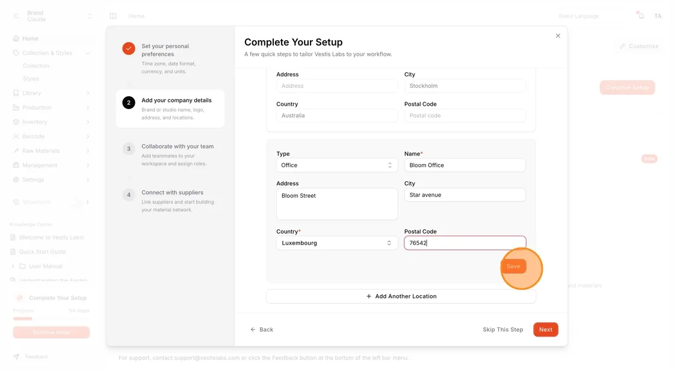The width and height of the screenshot is (674, 372).
Task: Open Select Language in the top bar
Action: coord(578,16)
